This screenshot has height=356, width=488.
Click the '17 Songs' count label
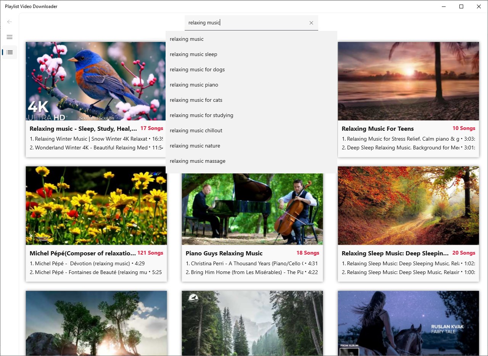tap(152, 128)
